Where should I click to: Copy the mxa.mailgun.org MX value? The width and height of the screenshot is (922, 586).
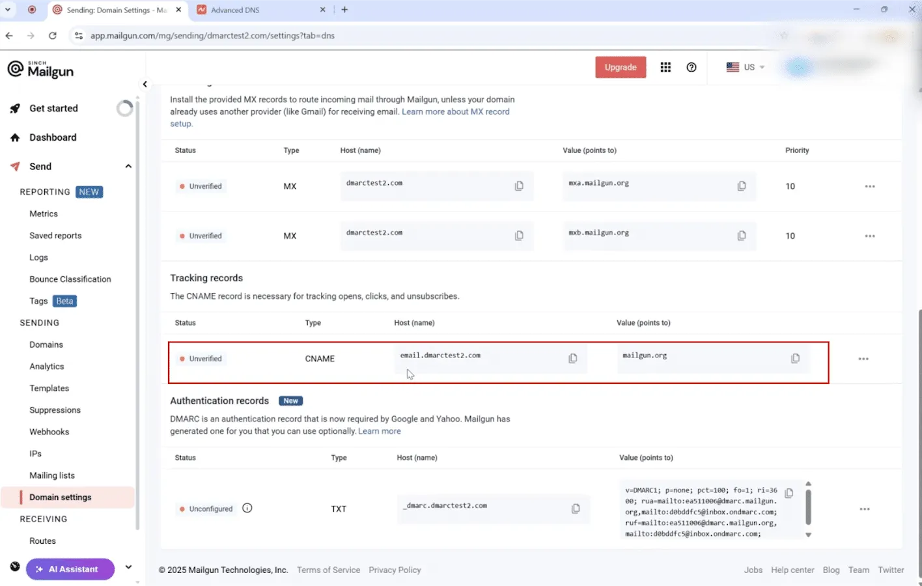click(742, 186)
